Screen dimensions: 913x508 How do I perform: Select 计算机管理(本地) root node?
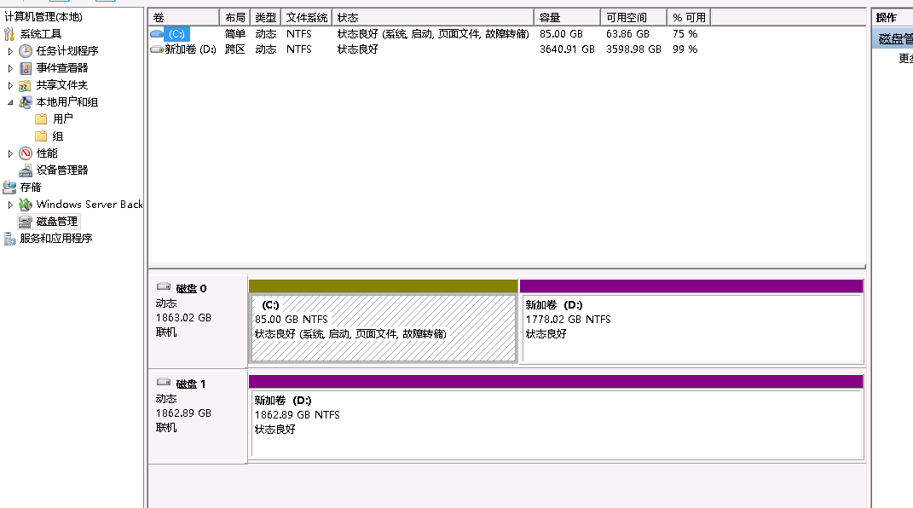tap(43, 17)
